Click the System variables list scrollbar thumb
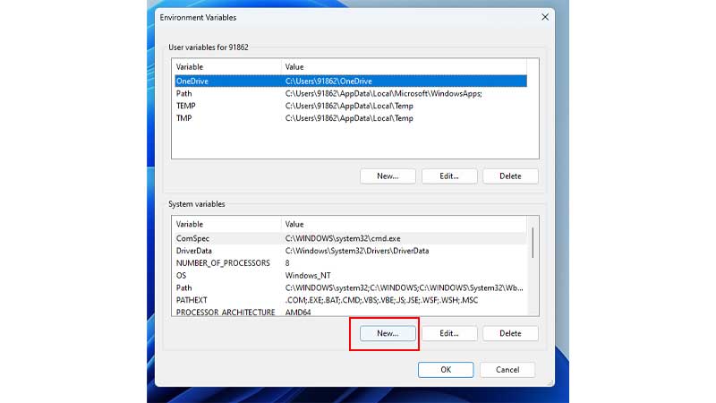The width and height of the screenshot is (716, 403). pos(533,242)
